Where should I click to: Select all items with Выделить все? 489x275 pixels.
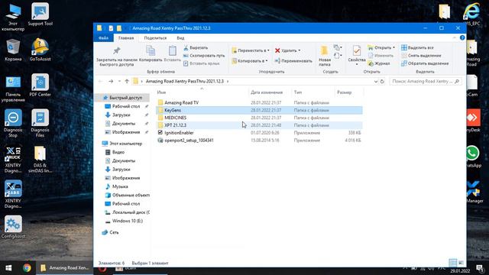click(x=417, y=47)
